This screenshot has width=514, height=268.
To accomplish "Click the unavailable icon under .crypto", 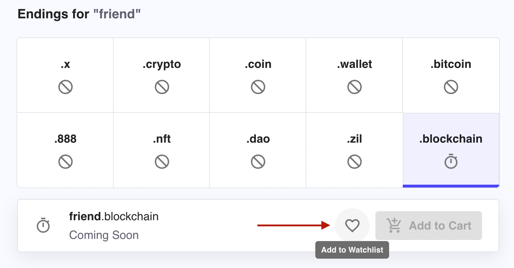I will pyautogui.click(x=161, y=87).
